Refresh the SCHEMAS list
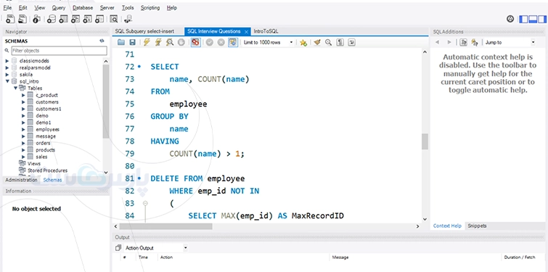The width and height of the screenshot is (548, 272). click(102, 41)
